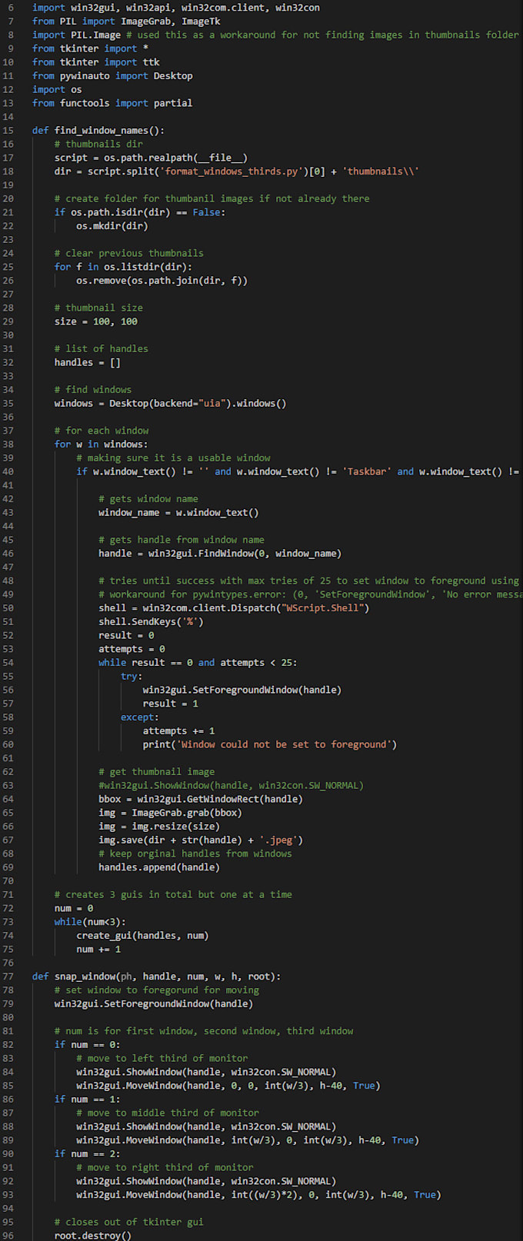Click '# creates 3 guis in total' comment
Screen dimensions: 523x1241
pos(173,895)
